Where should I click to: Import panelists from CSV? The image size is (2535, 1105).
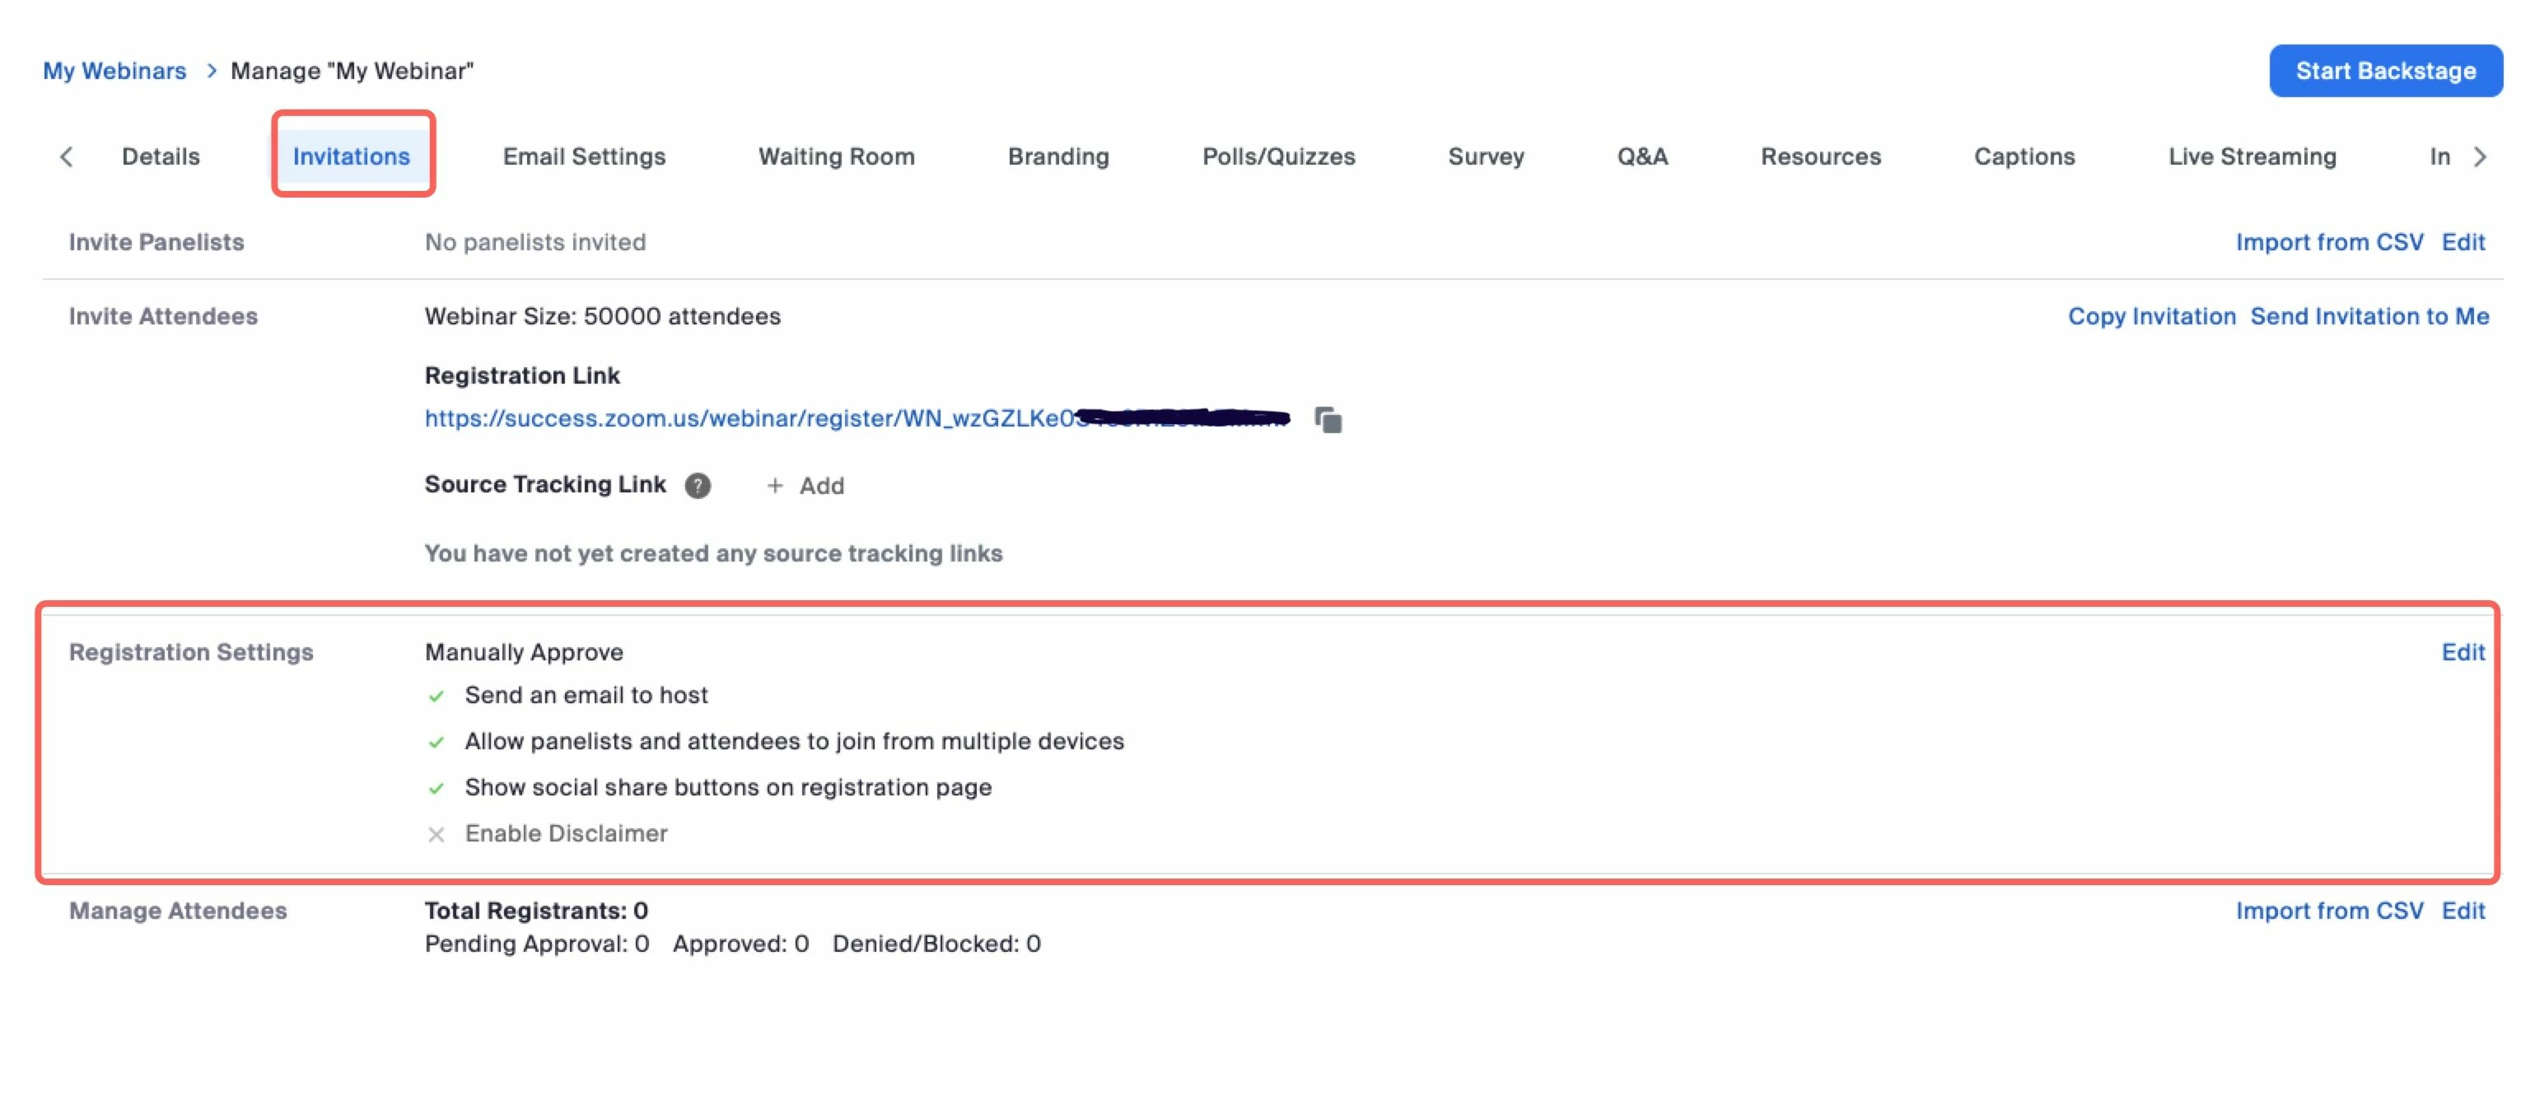point(2328,242)
